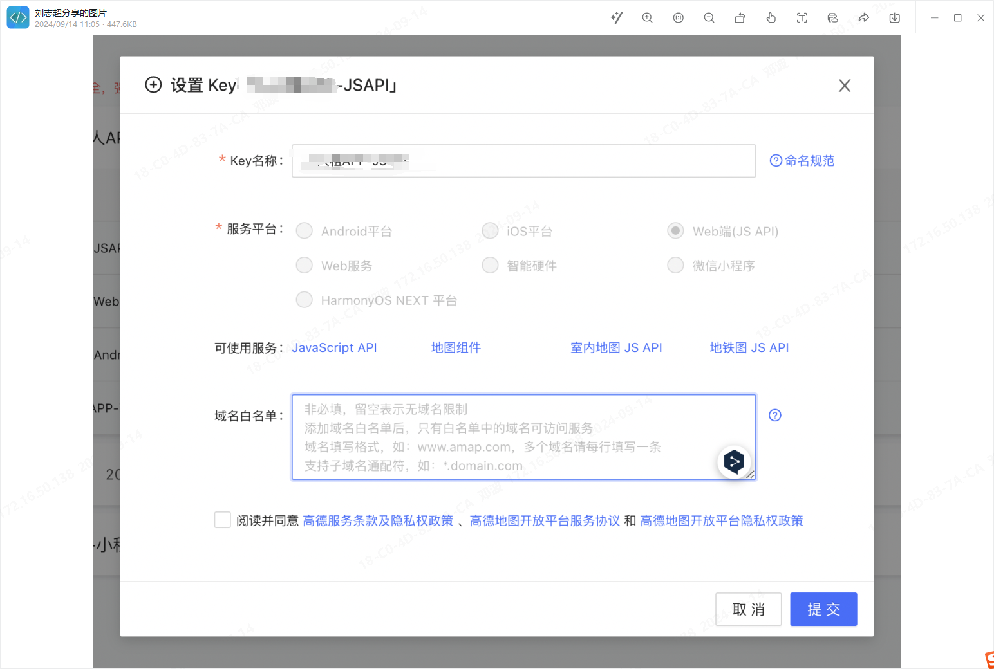This screenshot has height=669, width=994.
Task: Share the image via forward arrow
Action: coord(863,18)
